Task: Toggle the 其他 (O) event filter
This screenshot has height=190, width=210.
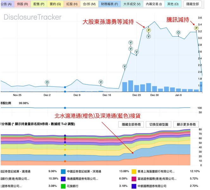Action: [x=173, y=4]
